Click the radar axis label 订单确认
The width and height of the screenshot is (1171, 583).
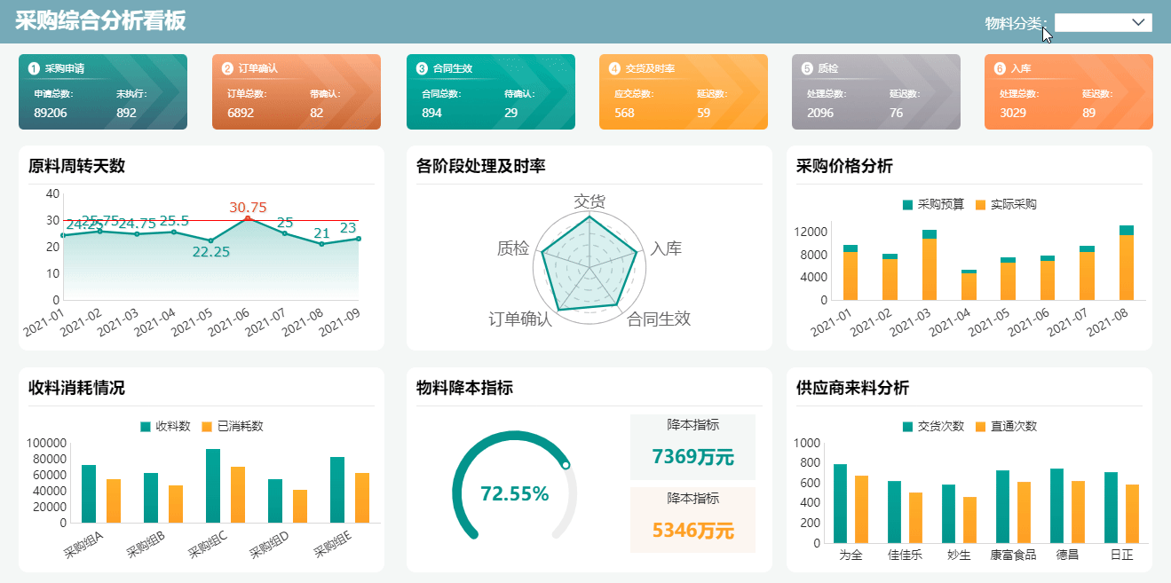520,319
